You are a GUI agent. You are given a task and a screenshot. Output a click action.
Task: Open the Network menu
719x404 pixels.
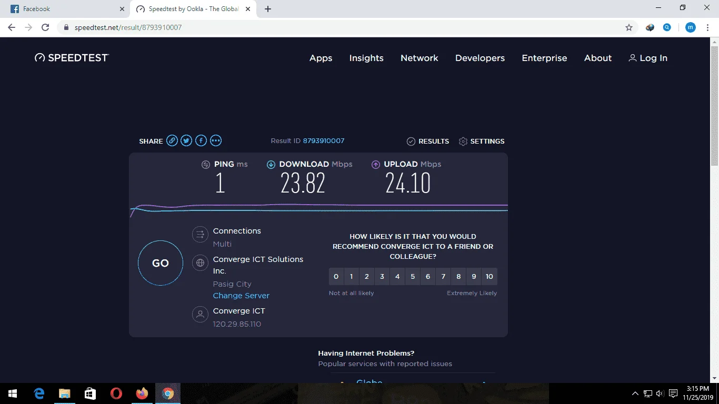(420, 58)
